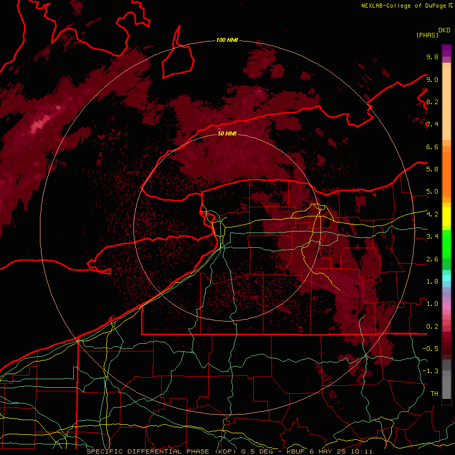
Task: Click the 50 NMI range ring label
Action: click(x=227, y=133)
